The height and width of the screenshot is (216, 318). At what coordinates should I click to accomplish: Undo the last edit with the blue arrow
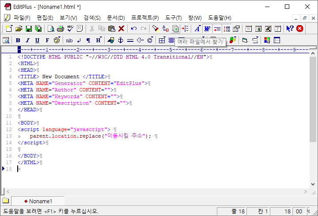coord(134,29)
